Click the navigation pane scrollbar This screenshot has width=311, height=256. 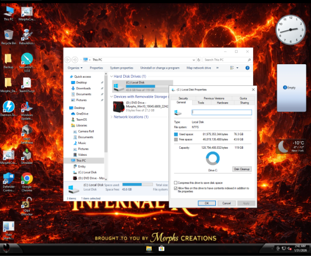tap(106, 113)
